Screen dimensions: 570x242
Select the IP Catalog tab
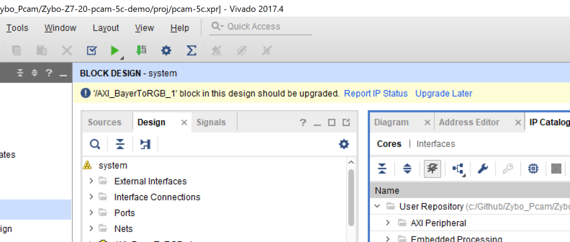click(x=549, y=122)
